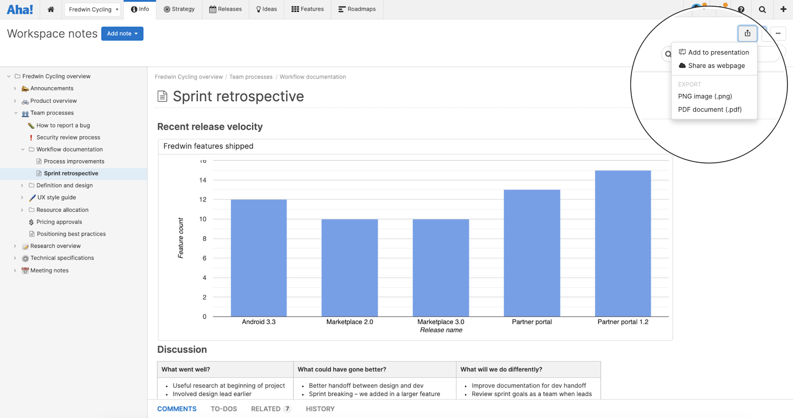Open Team processes breadcrumb link
The image size is (793, 418).
[x=251, y=77]
